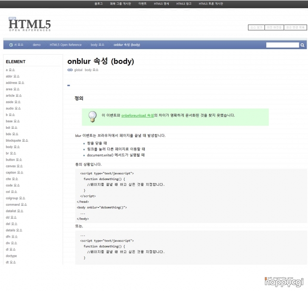Open 'address 요소' in the sidebar
308x291 pixels.
click(15, 83)
